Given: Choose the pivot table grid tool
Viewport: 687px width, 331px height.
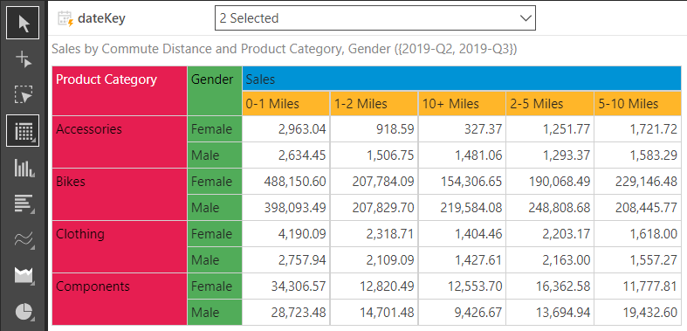Looking at the screenshot, I should (x=23, y=131).
